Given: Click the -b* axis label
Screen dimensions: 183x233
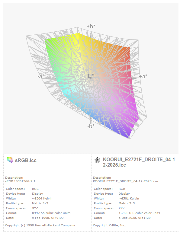Looking at the screenshot, I should pyautogui.click(x=91, y=126).
